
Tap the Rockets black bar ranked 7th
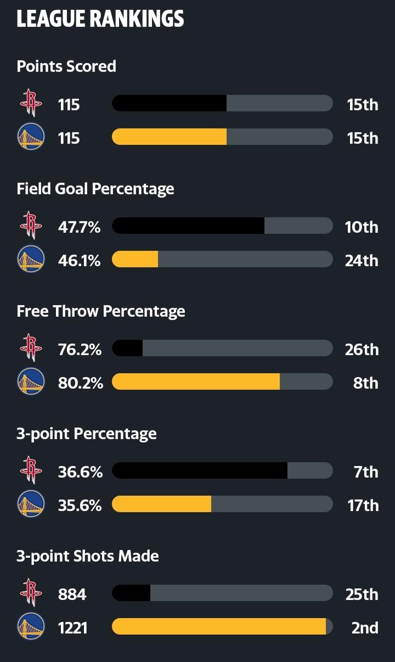[x=200, y=470]
